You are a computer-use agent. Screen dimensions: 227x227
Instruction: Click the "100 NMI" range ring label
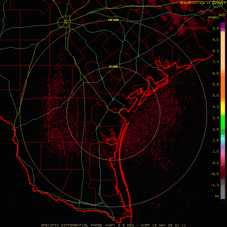coord(113,20)
